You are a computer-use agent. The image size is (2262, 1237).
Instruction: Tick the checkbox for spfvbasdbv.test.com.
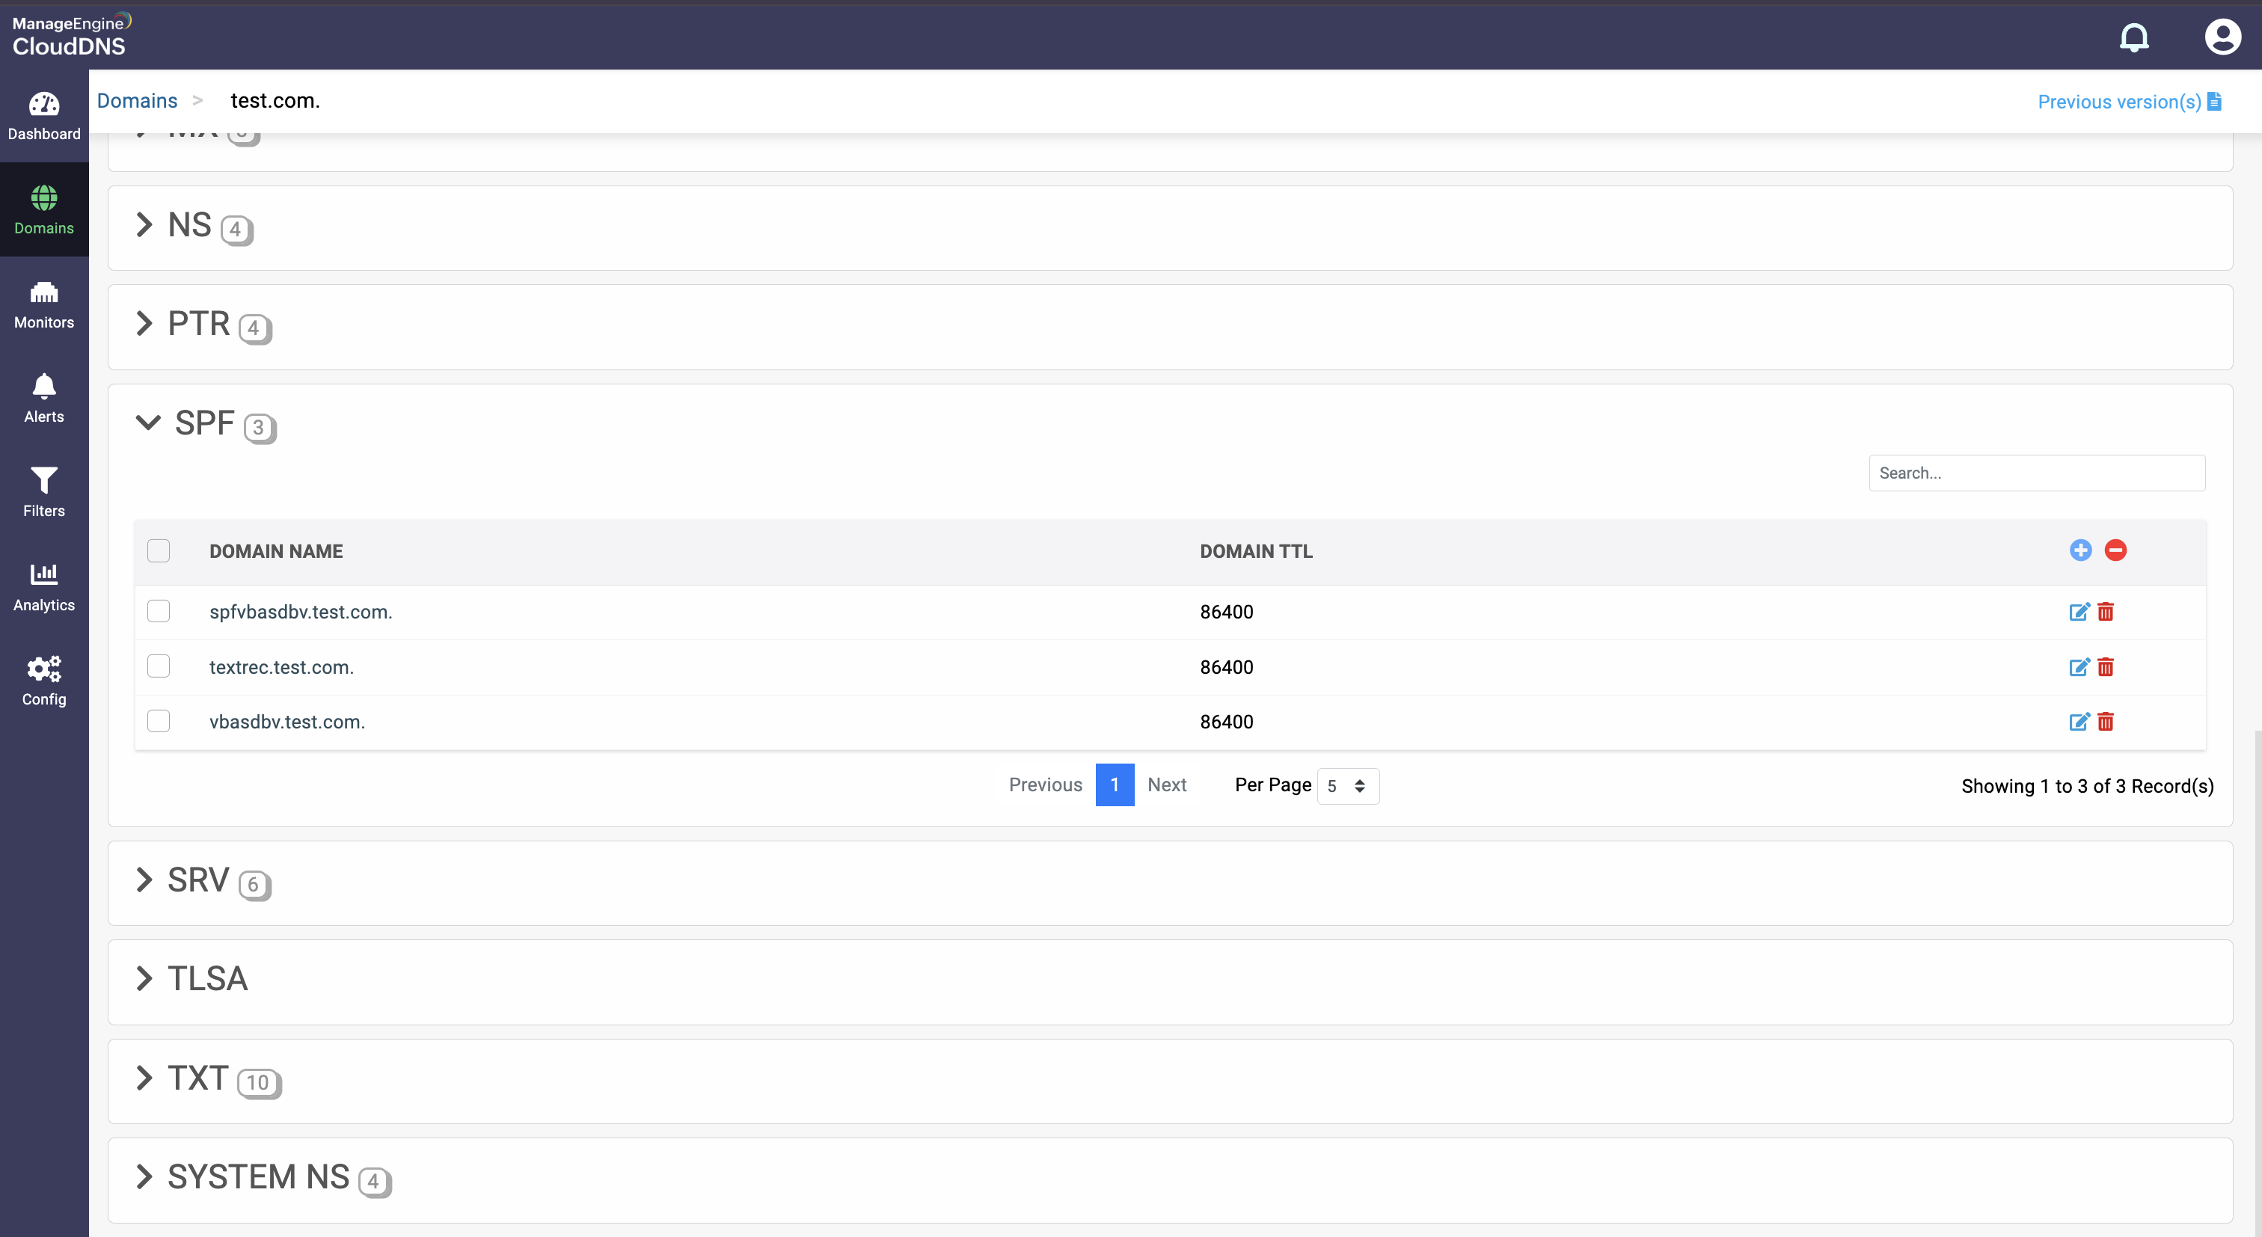point(159,611)
